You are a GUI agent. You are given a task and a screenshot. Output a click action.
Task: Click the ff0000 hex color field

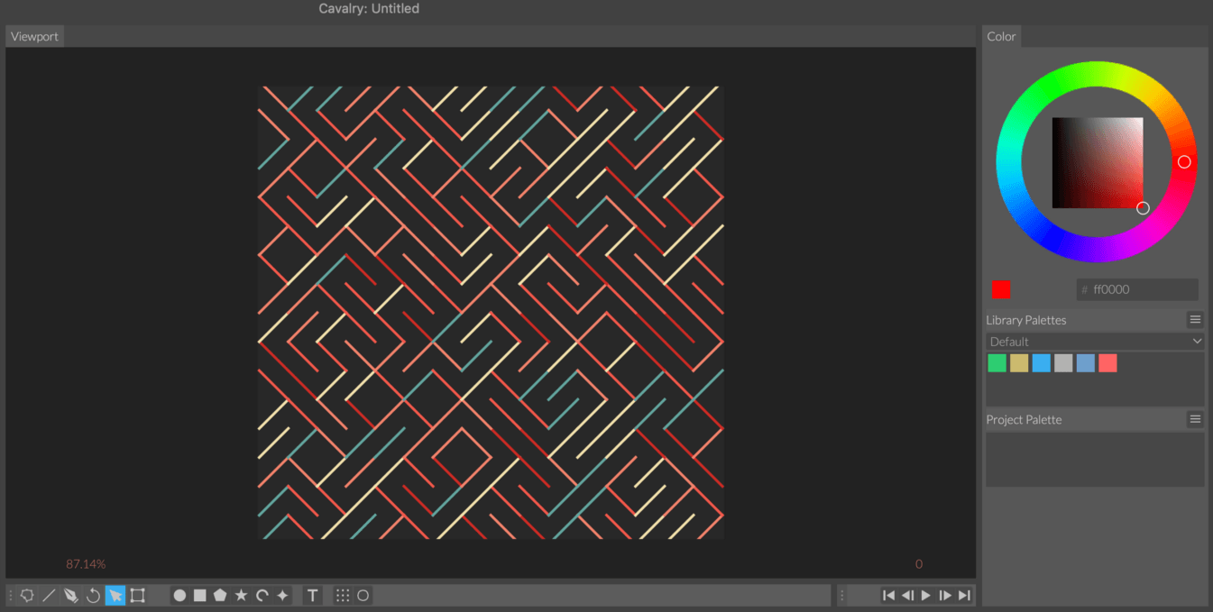coord(1136,289)
